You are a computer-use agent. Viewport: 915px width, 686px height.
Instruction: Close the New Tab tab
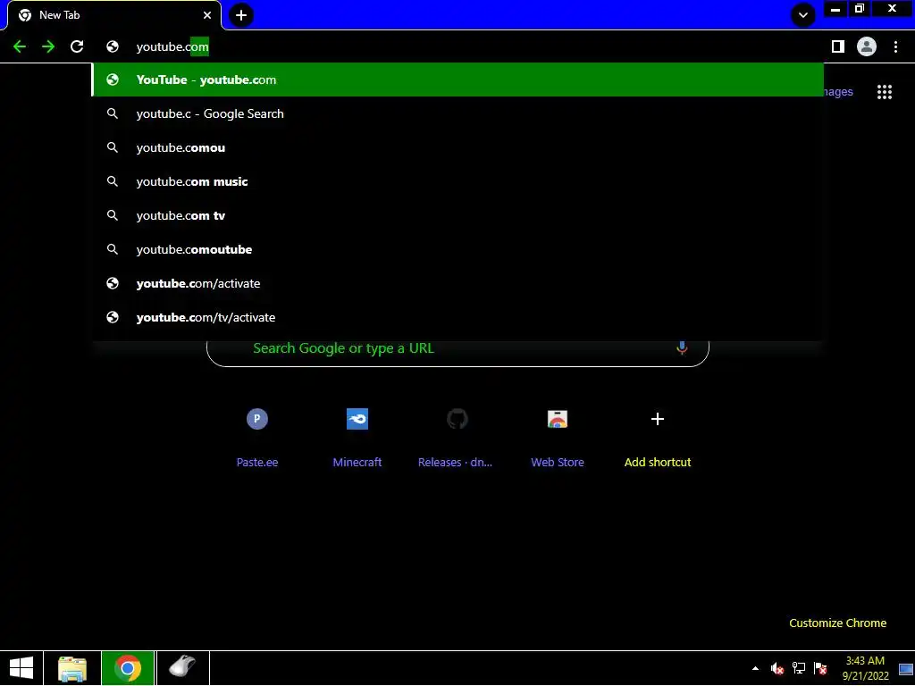[x=207, y=15]
